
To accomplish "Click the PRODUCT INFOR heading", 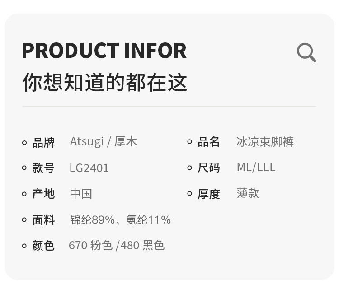I will (104, 51).
